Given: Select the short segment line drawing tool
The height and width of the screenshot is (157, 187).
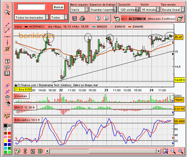Looking at the screenshot, I should [x=7, y=24].
